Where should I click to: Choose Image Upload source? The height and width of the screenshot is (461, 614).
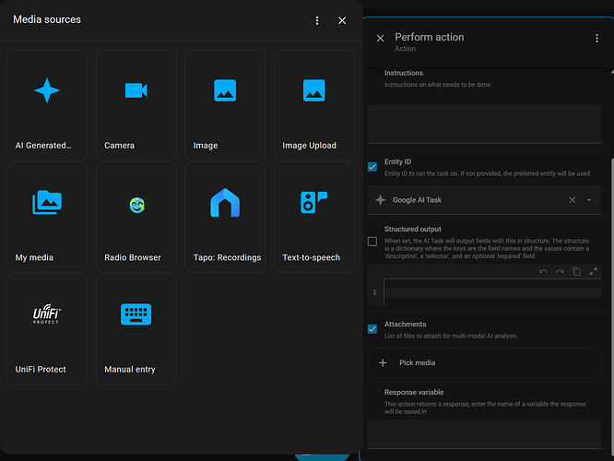(x=314, y=103)
